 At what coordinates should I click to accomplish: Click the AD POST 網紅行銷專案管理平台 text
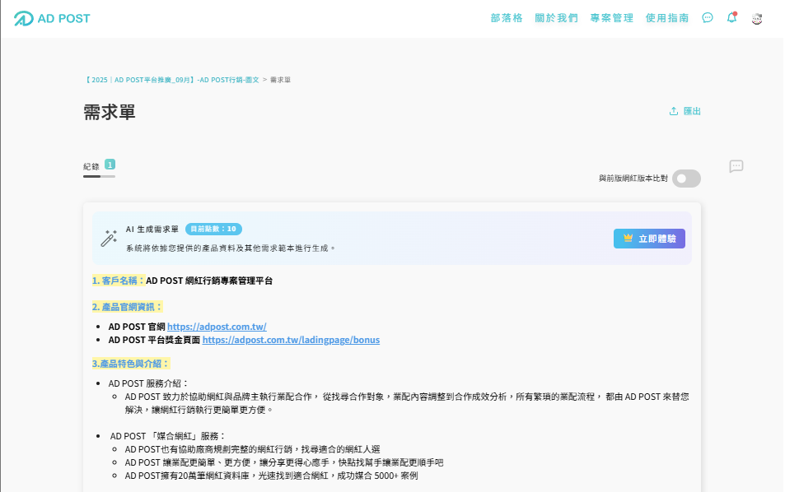tap(209, 281)
